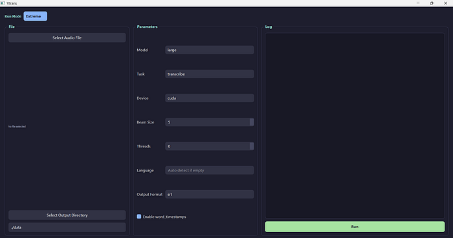Open the Device dropdown showing cuda

(210, 98)
